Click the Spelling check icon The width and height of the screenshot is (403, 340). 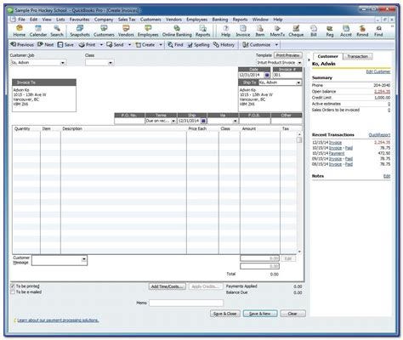pos(198,45)
